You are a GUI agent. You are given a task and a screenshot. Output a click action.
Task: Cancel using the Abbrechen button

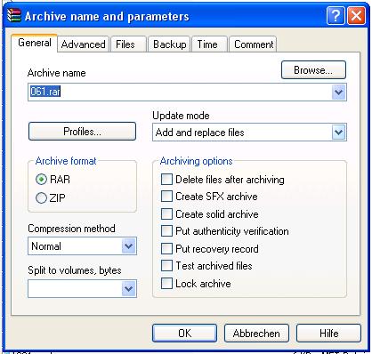pos(256,334)
